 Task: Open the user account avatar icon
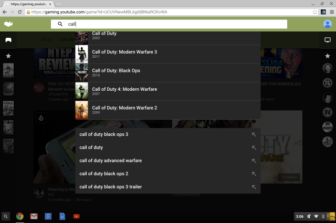point(328,24)
